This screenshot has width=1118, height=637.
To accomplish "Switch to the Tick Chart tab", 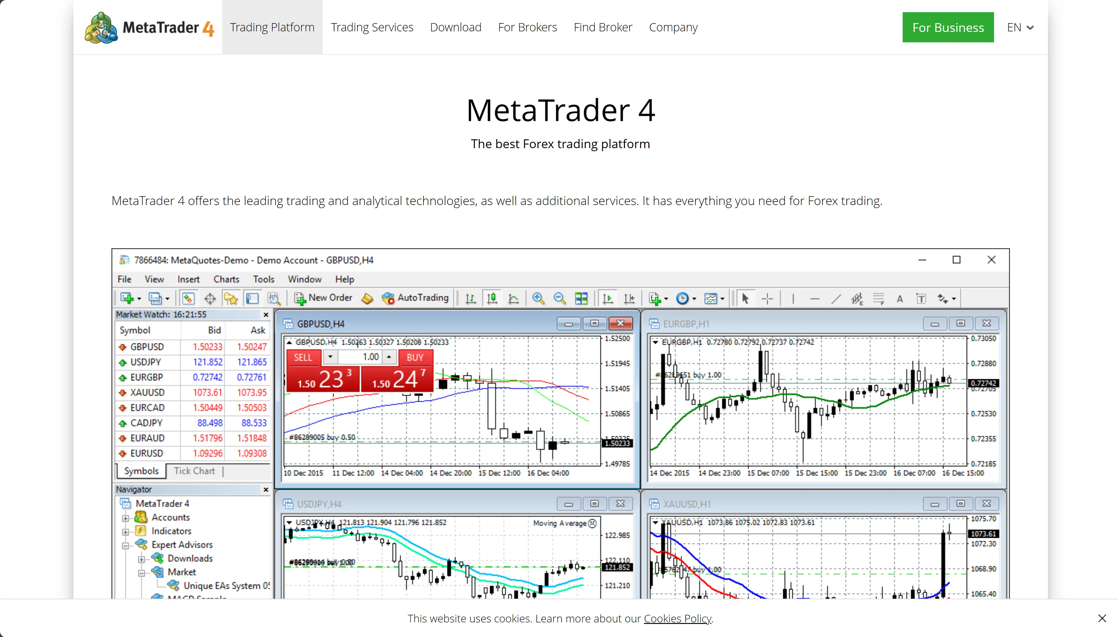I will [x=194, y=471].
